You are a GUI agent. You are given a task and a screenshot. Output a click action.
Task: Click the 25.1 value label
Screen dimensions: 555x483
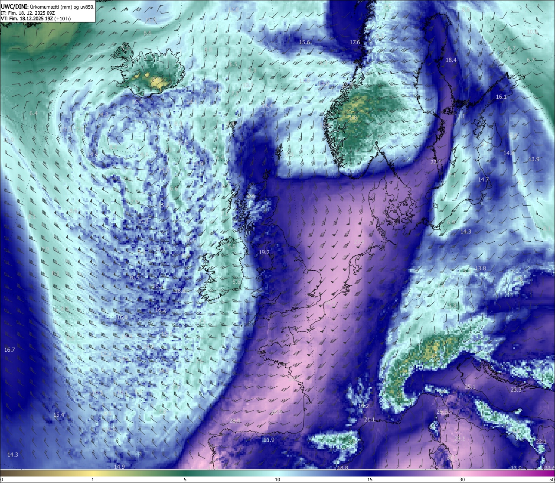point(470,386)
